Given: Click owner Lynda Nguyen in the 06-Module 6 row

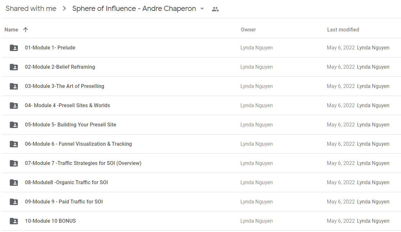Looking at the screenshot, I should 257,144.
